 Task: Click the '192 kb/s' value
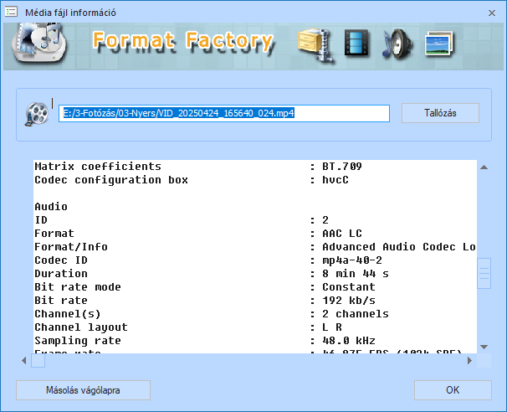tap(349, 301)
